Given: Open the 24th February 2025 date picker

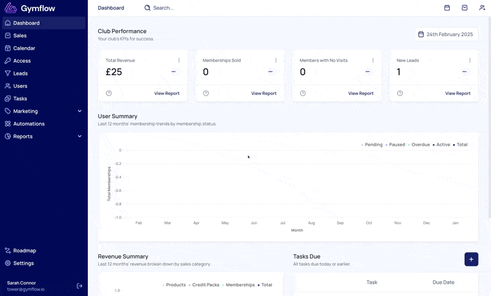Looking at the screenshot, I should pos(447,34).
